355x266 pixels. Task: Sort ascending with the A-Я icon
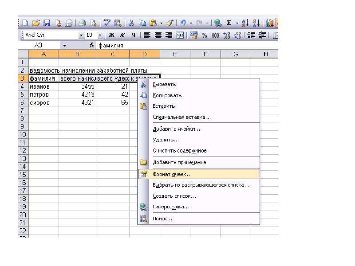pyautogui.click(x=245, y=23)
